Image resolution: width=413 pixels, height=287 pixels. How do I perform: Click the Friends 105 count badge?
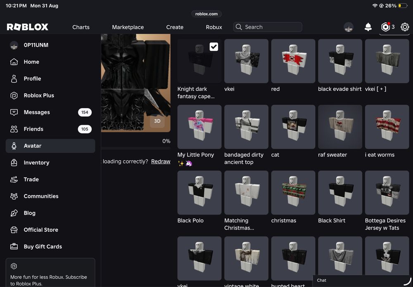(x=85, y=129)
